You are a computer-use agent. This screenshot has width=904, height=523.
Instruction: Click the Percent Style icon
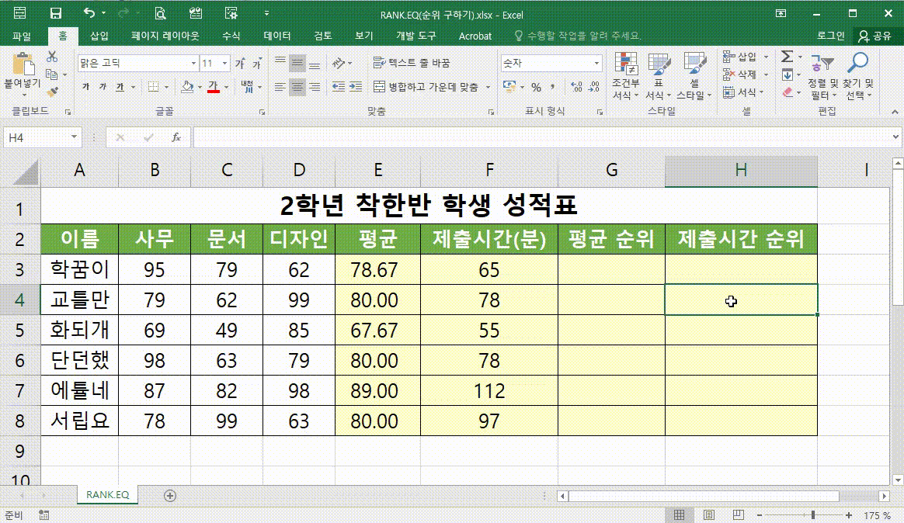click(x=535, y=88)
